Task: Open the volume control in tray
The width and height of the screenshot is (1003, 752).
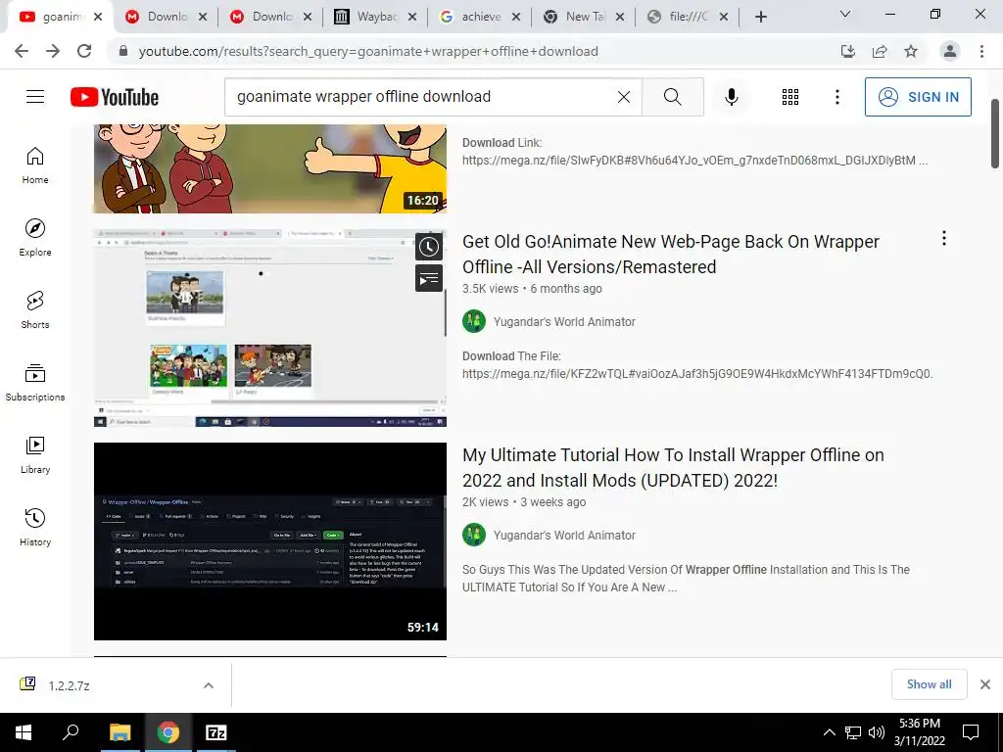Action: point(877,732)
